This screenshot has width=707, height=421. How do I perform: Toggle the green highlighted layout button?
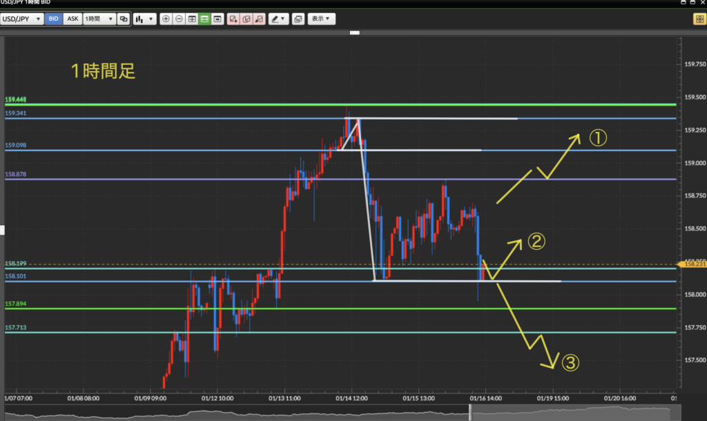coord(205,19)
